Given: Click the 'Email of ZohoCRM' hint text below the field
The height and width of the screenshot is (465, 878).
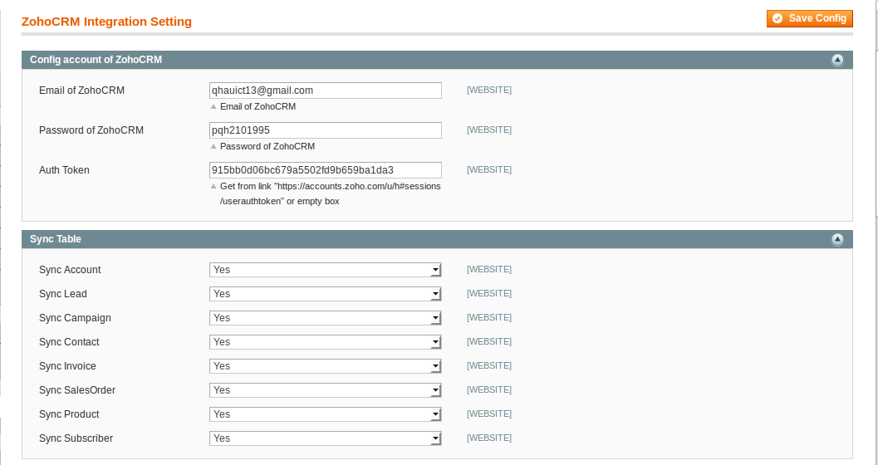Looking at the screenshot, I should pos(258,106).
